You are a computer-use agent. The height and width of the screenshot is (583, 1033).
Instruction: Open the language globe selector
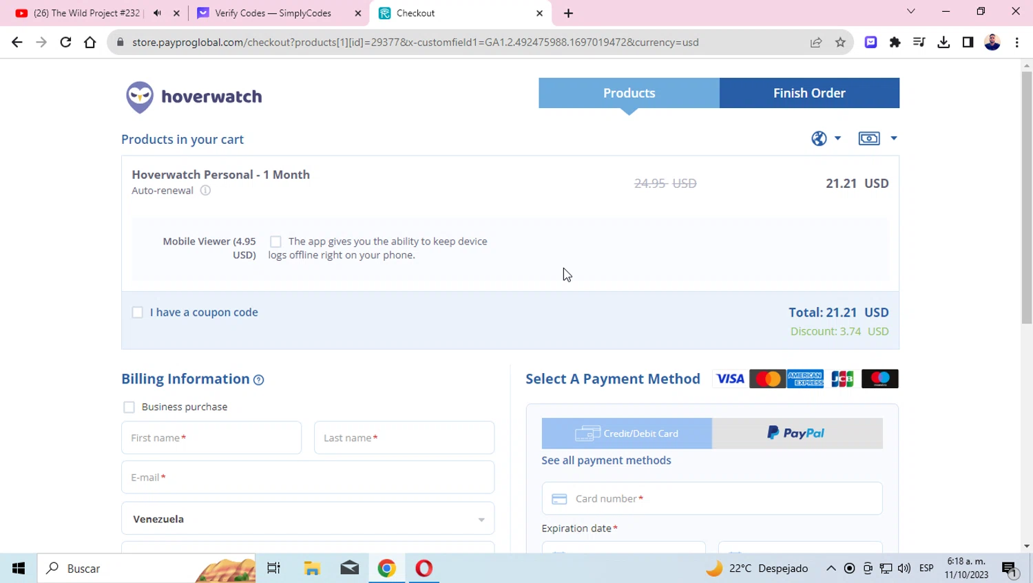click(x=826, y=138)
